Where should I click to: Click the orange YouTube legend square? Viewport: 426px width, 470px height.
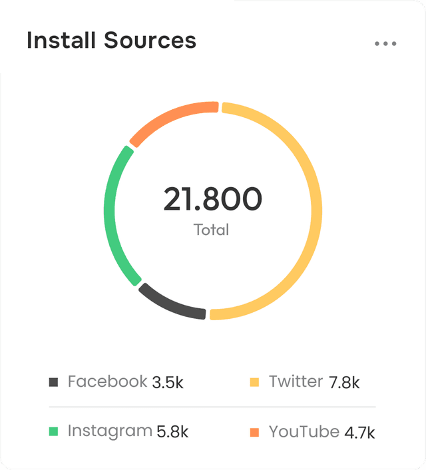tap(254, 432)
